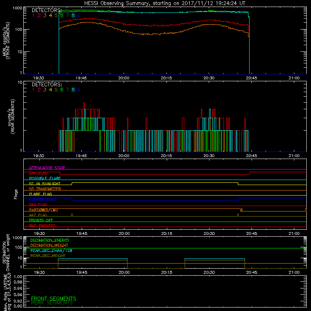The image size is (311, 311).
Task: Click the 21:00 tick label under the Flags plot
Action: [294, 234]
